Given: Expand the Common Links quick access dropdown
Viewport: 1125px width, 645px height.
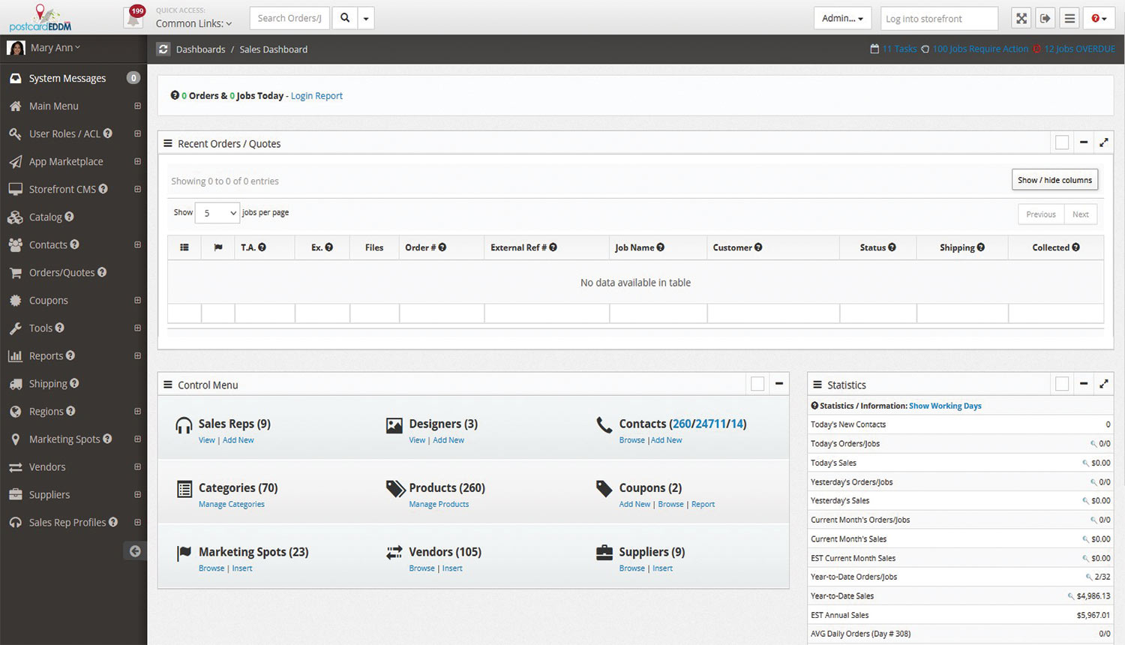Looking at the screenshot, I should 193,23.
